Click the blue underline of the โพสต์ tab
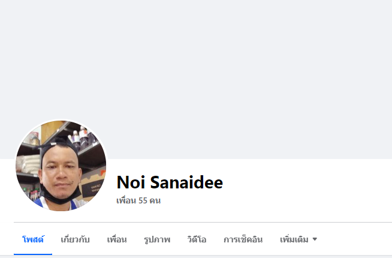Viewport: 392px width, 258px height. point(33,254)
